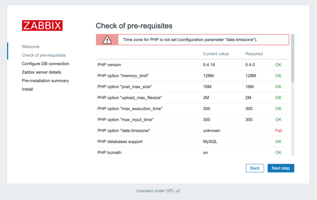Click the Required column header
Viewport: 317px width, 200px height.
coord(254,54)
